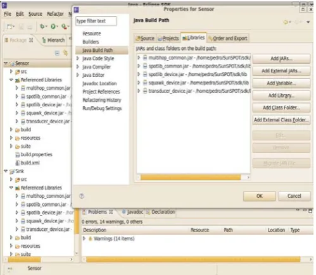The image size is (316, 275).
Task: Open the Projects tab
Action: pyautogui.click(x=168, y=38)
